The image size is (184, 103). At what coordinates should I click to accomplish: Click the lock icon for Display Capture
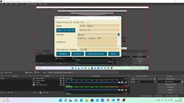pos(64,78)
